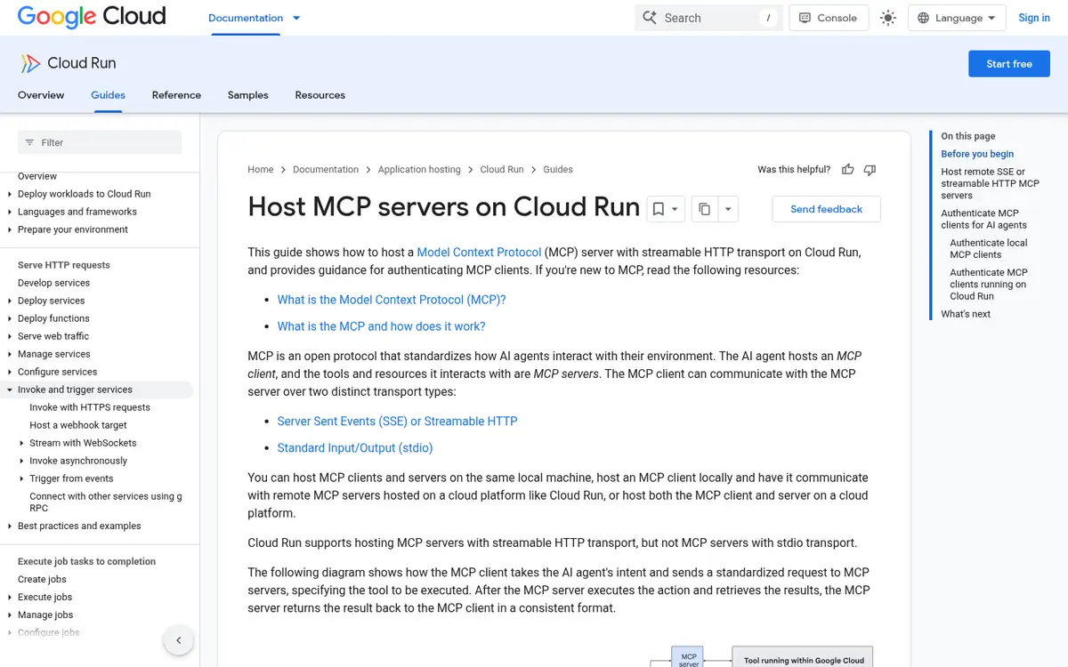Switch to the Reference tab

click(176, 95)
